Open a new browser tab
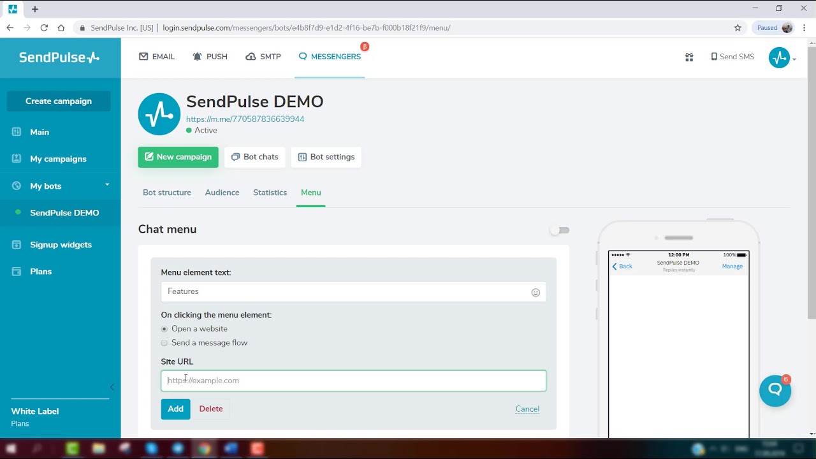This screenshot has height=459, width=816. pos(35,9)
